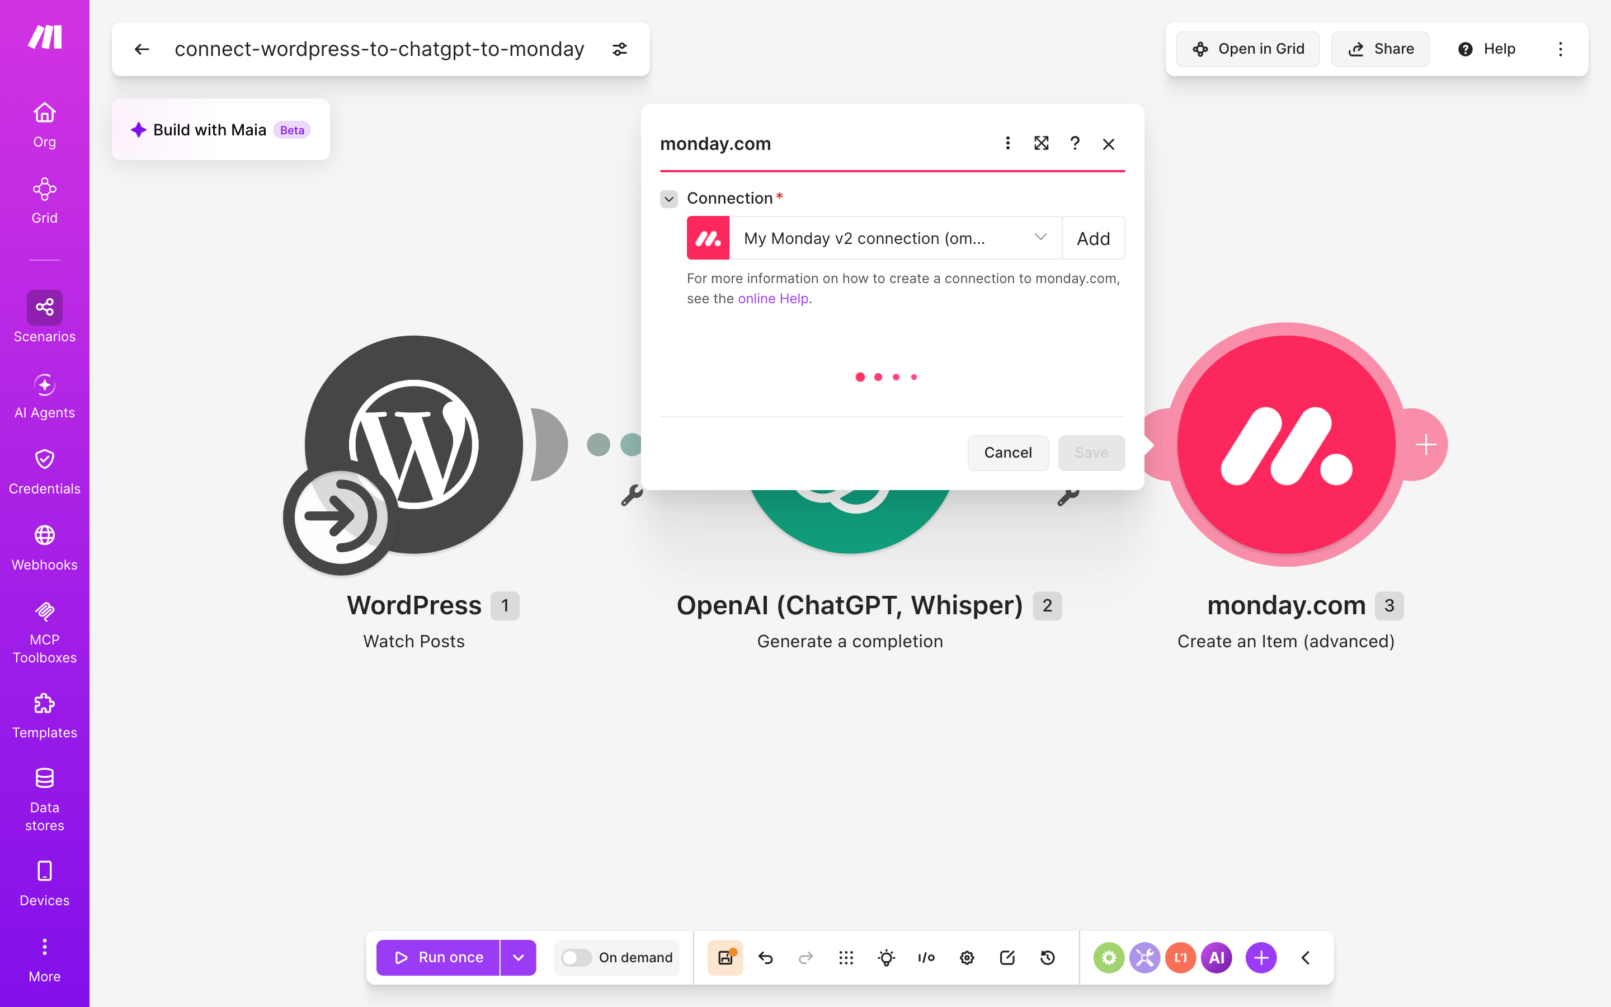Open Credentials section
Viewport: 1611px width, 1007px height.
(45, 472)
